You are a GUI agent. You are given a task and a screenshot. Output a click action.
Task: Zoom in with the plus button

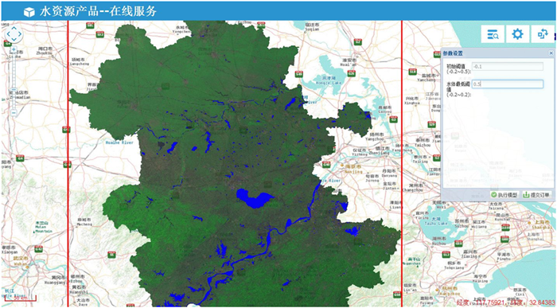tap(14, 49)
